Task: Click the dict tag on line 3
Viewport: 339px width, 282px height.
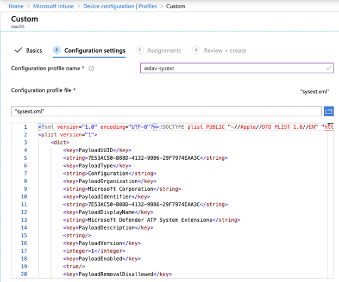Action: click(60, 142)
